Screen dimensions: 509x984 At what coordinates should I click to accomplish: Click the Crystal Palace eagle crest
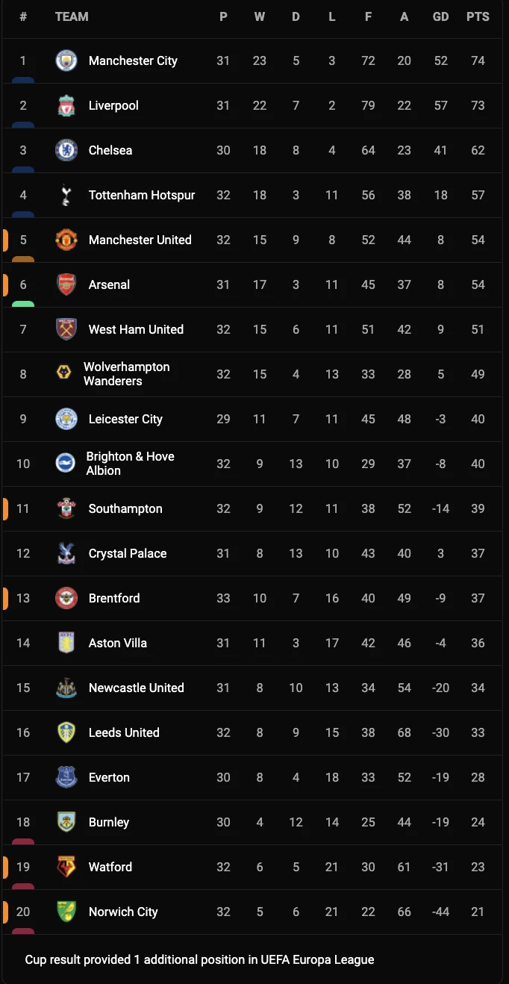(66, 553)
